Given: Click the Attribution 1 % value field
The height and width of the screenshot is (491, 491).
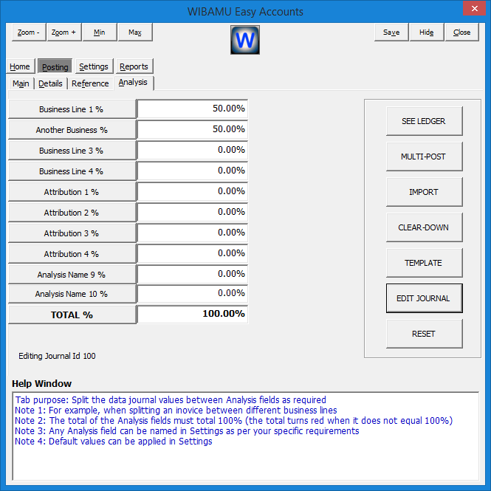Looking at the screenshot, I should coord(192,191).
